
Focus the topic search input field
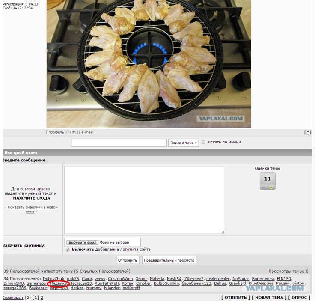[119, 143]
